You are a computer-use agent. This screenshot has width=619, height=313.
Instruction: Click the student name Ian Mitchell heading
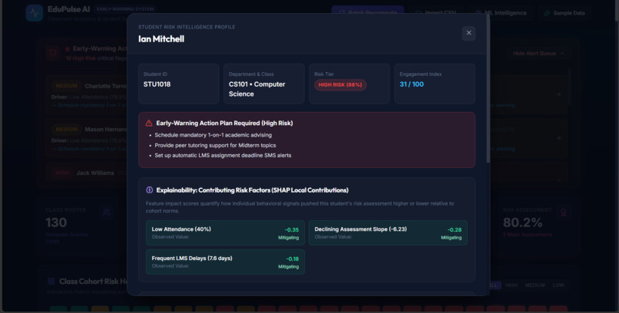pyautogui.click(x=161, y=39)
